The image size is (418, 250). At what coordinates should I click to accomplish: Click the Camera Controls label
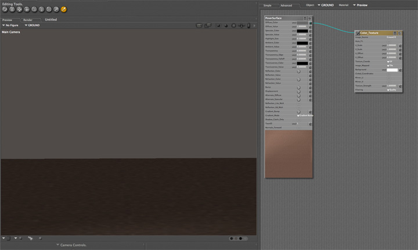pyautogui.click(x=73, y=245)
